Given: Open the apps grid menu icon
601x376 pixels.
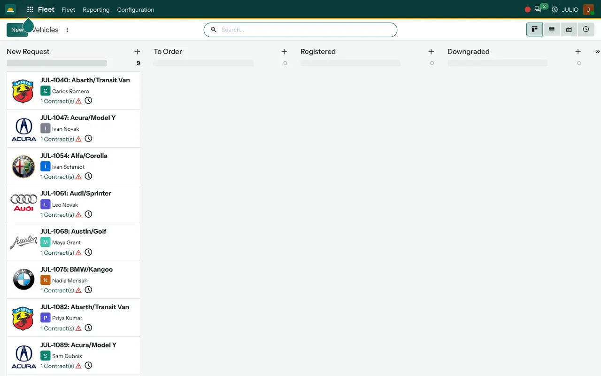Looking at the screenshot, I should click(x=30, y=9).
